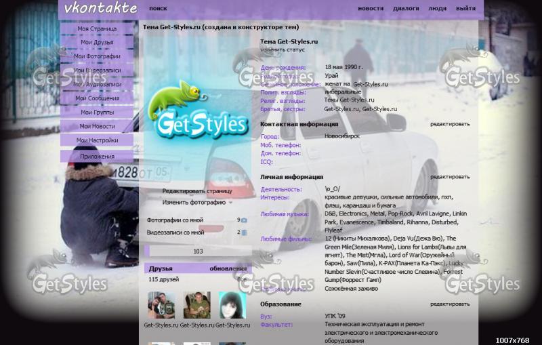Image resolution: width=542 pixels, height=345 pixels.
Task: Open Мои Фотографии in the sidebar
Action: (x=97, y=56)
